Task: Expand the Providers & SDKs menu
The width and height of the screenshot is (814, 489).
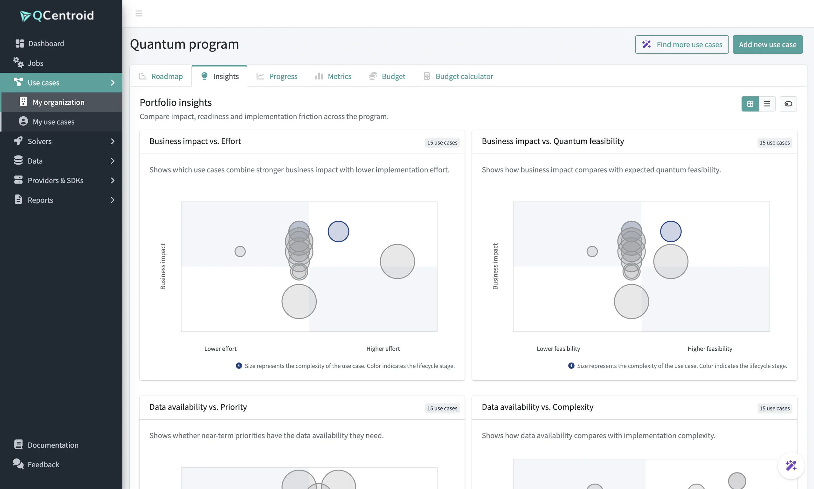Action: pos(61,180)
